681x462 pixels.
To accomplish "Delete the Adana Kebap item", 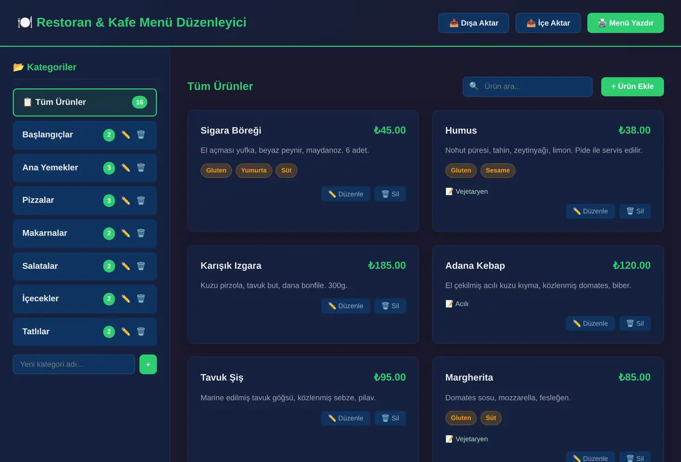I will coord(635,324).
